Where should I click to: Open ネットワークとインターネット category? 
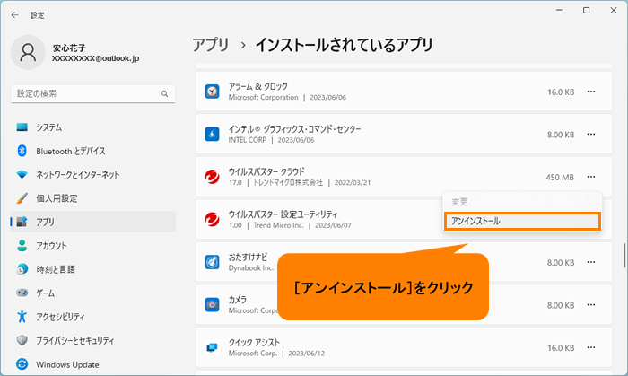click(93, 175)
